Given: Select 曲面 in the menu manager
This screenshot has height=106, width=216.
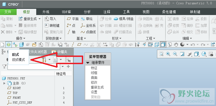Looking at the screenshot, I should pos(94,78).
